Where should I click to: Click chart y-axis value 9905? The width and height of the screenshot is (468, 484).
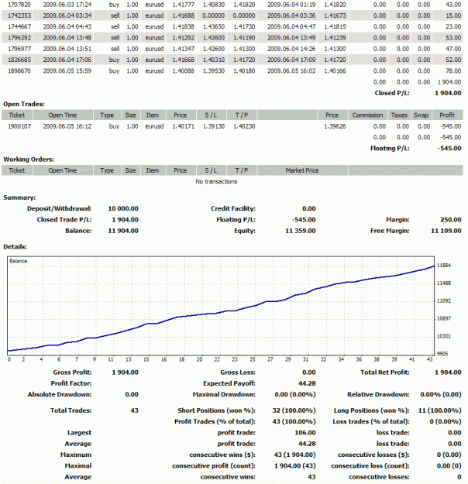[442, 354]
